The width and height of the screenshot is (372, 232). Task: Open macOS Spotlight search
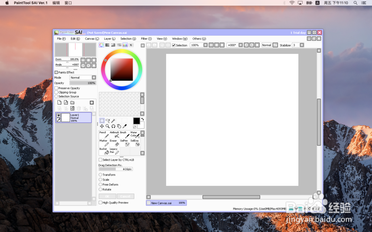(x=355, y=3)
